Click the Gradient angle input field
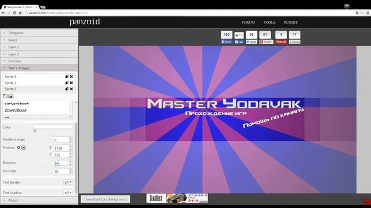 [61, 140]
